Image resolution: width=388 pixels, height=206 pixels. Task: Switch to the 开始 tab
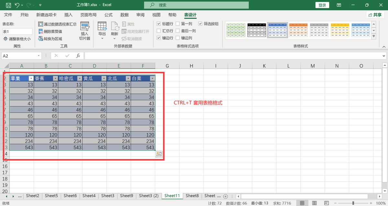point(24,15)
